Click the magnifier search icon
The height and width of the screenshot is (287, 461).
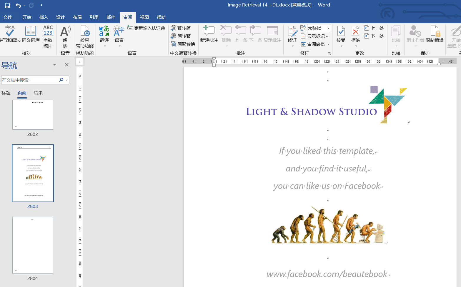[x=61, y=80]
